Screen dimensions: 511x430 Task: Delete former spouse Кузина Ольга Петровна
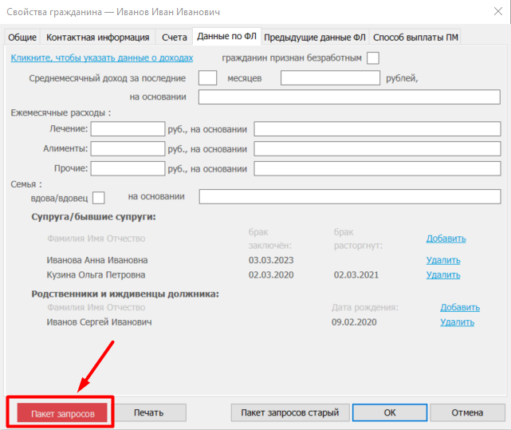tap(443, 275)
